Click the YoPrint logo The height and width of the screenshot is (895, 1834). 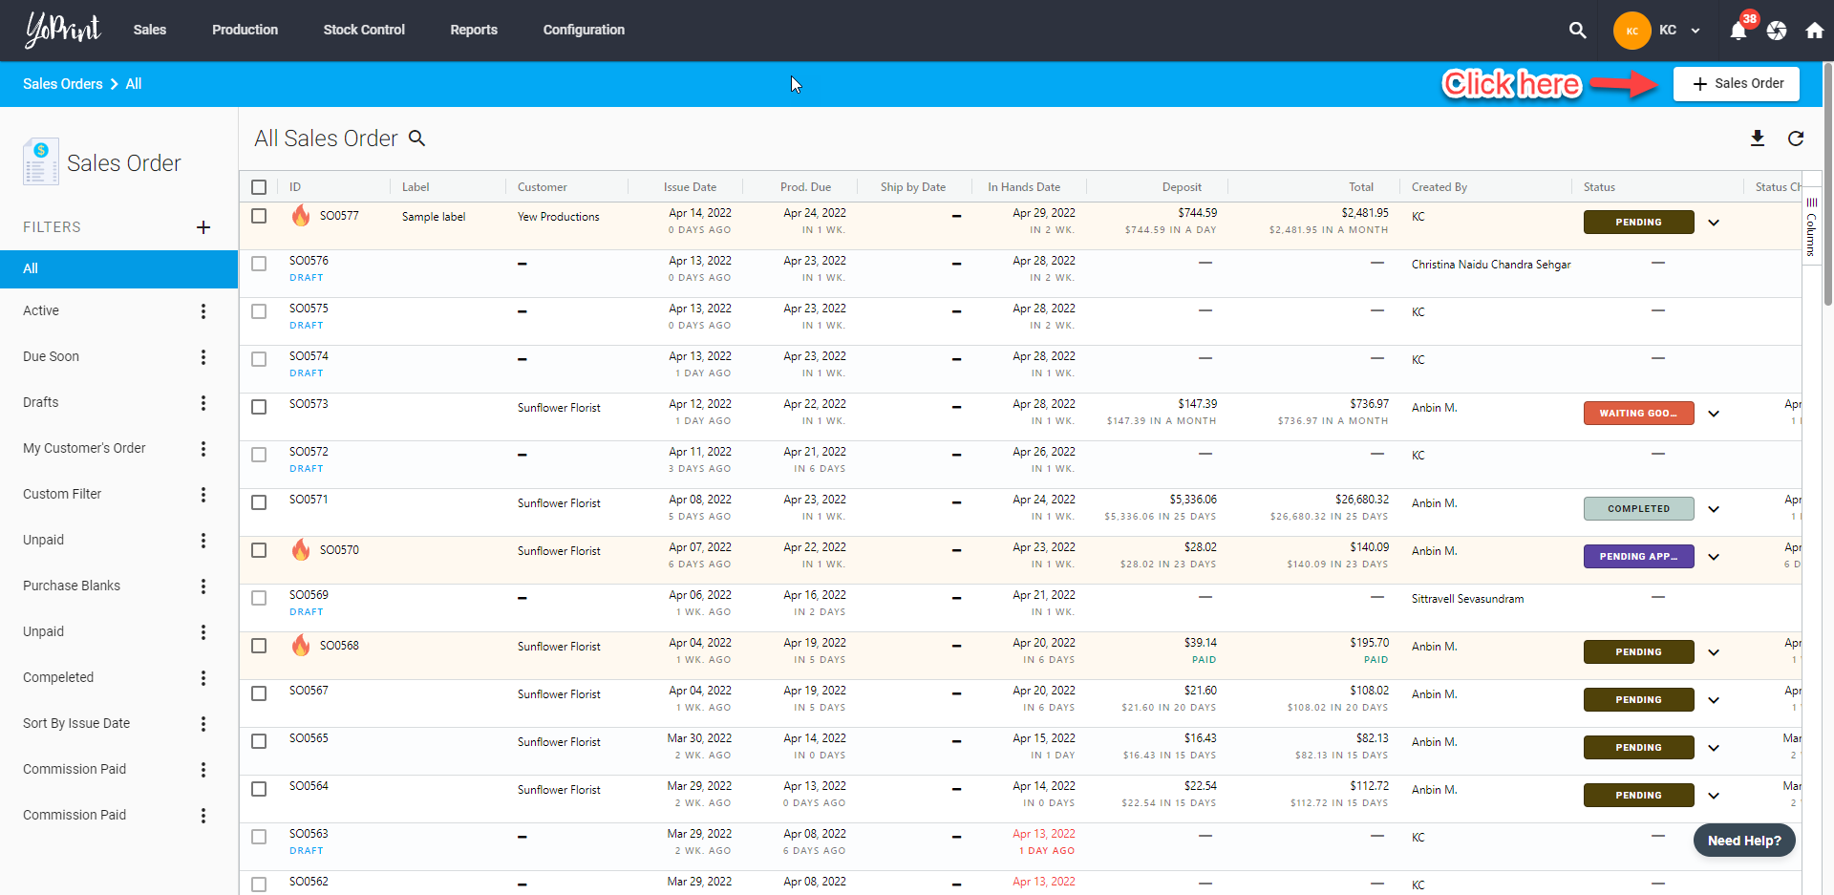(x=62, y=30)
